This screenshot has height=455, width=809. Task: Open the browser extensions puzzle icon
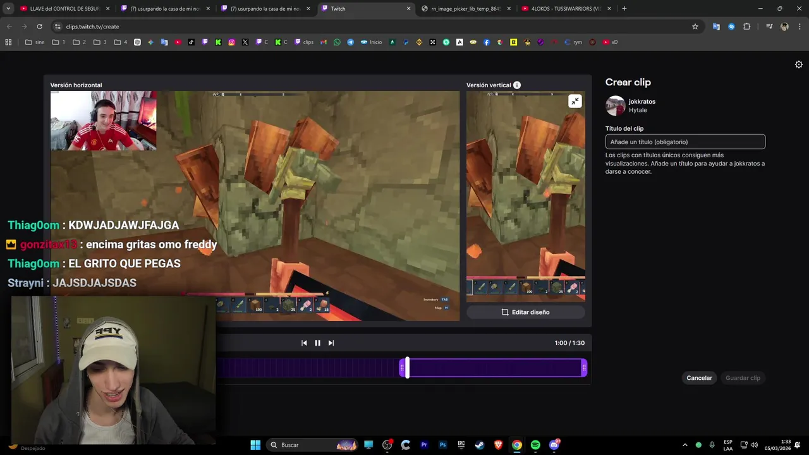tap(747, 27)
